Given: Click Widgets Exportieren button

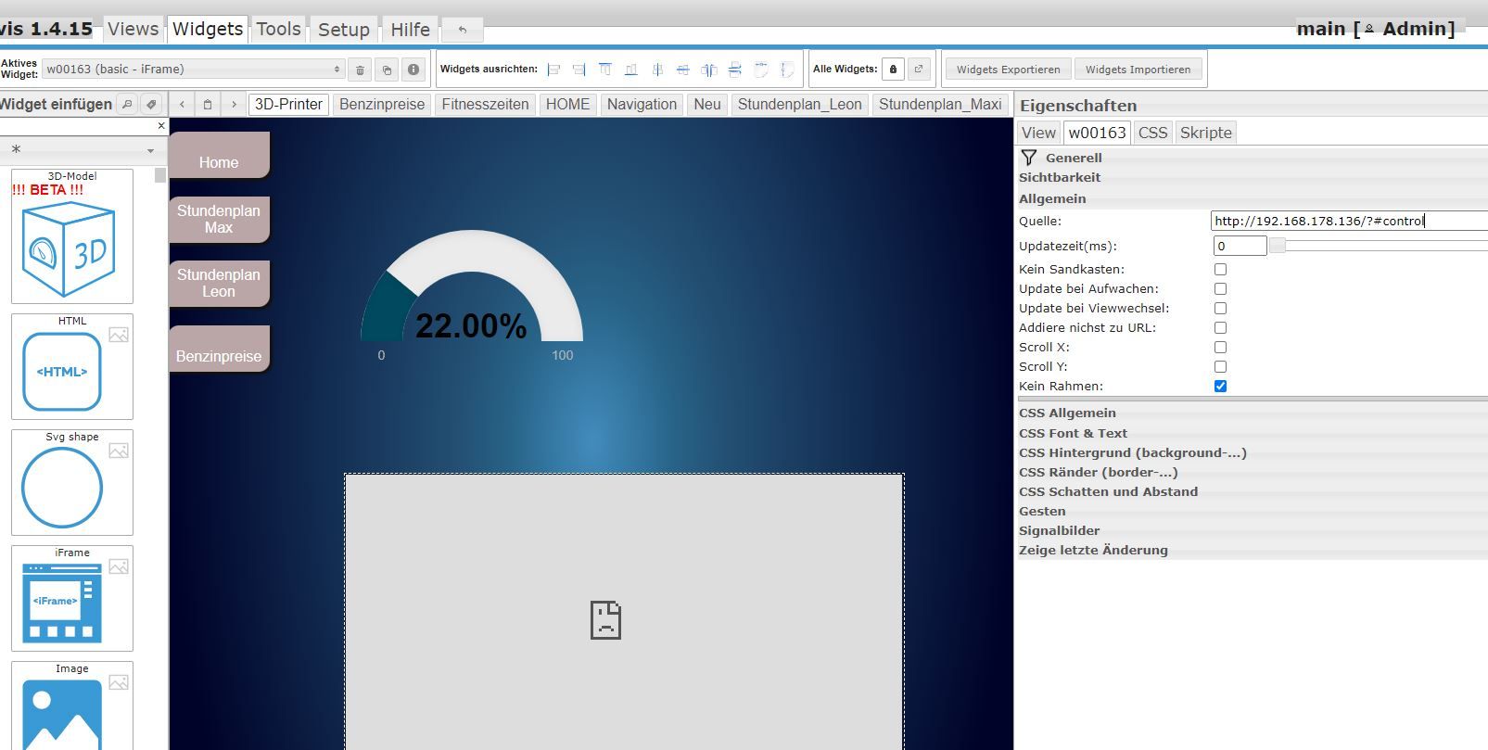Looking at the screenshot, I should [1008, 70].
